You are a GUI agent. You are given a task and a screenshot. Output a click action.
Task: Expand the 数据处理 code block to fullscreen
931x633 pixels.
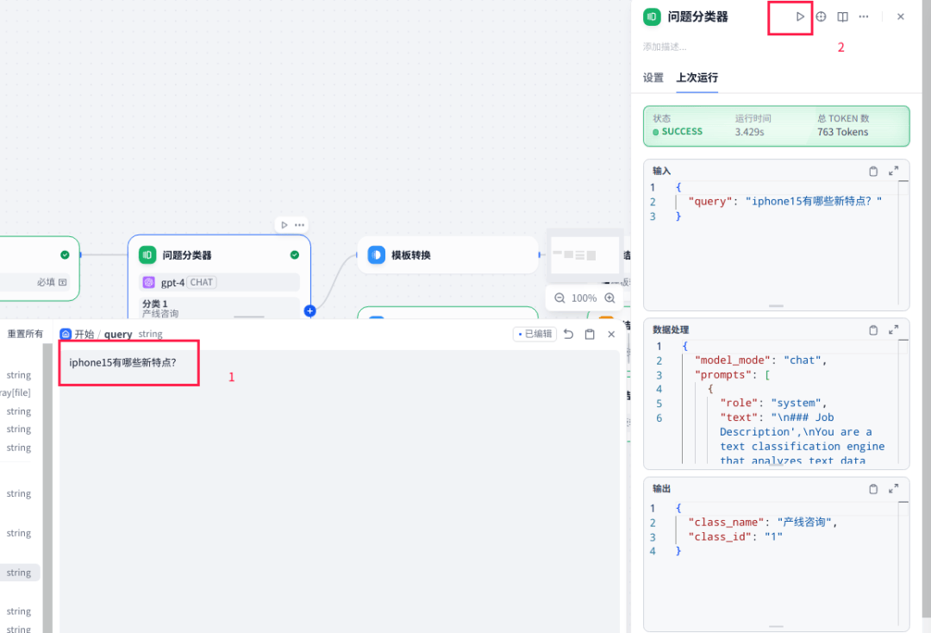click(x=894, y=329)
